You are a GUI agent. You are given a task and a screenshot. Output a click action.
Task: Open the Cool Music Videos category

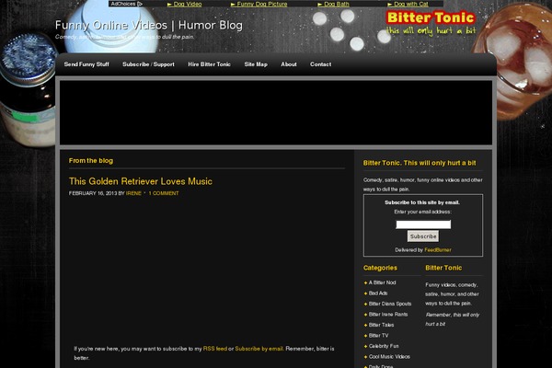[x=389, y=356]
